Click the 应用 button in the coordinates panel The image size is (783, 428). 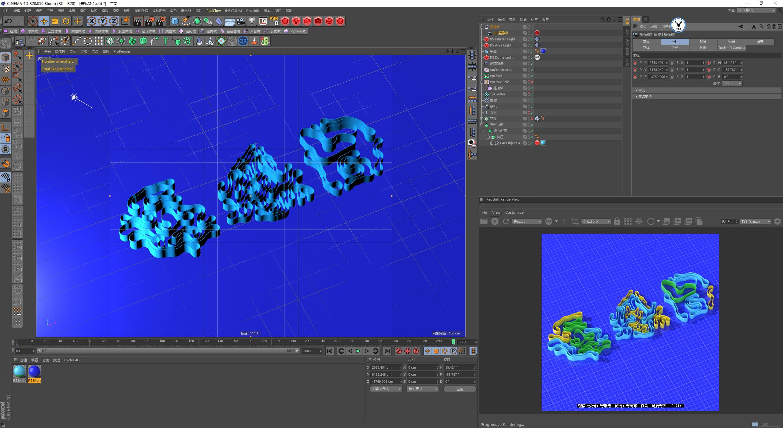tap(460, 389)
